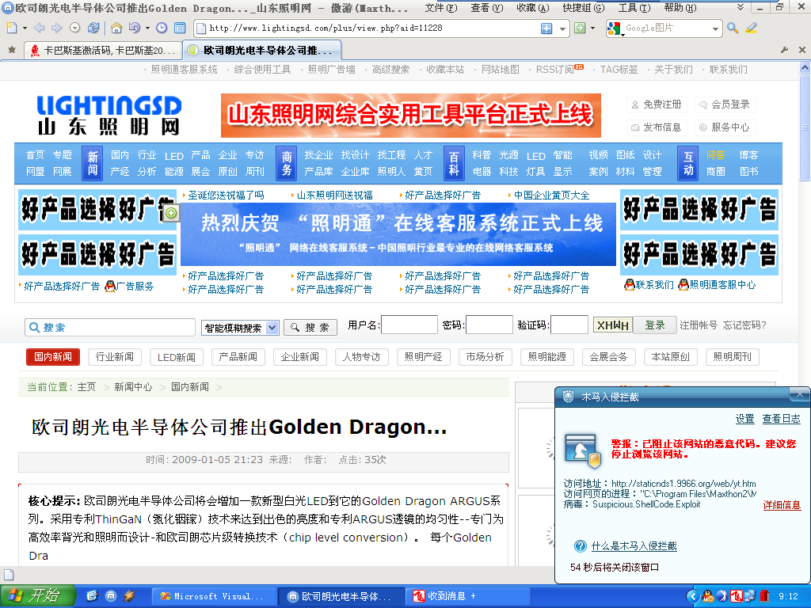811x608 pixels.
Task: Open the 快捷组(G) menu
Action: [x=584, y=8]
